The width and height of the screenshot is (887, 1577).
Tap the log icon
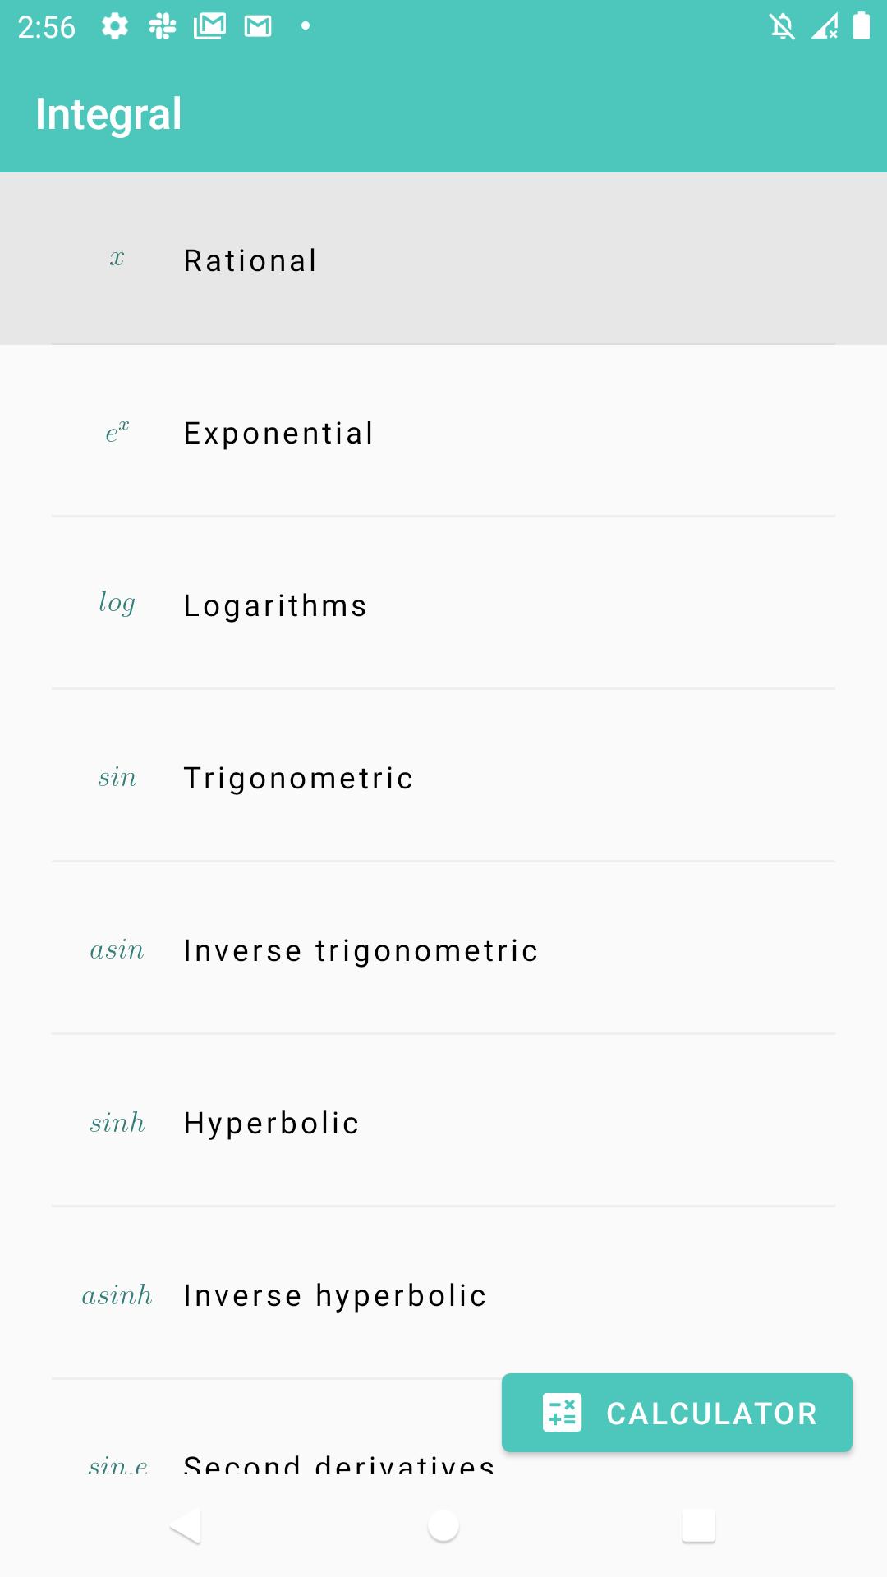coord(117,604)
